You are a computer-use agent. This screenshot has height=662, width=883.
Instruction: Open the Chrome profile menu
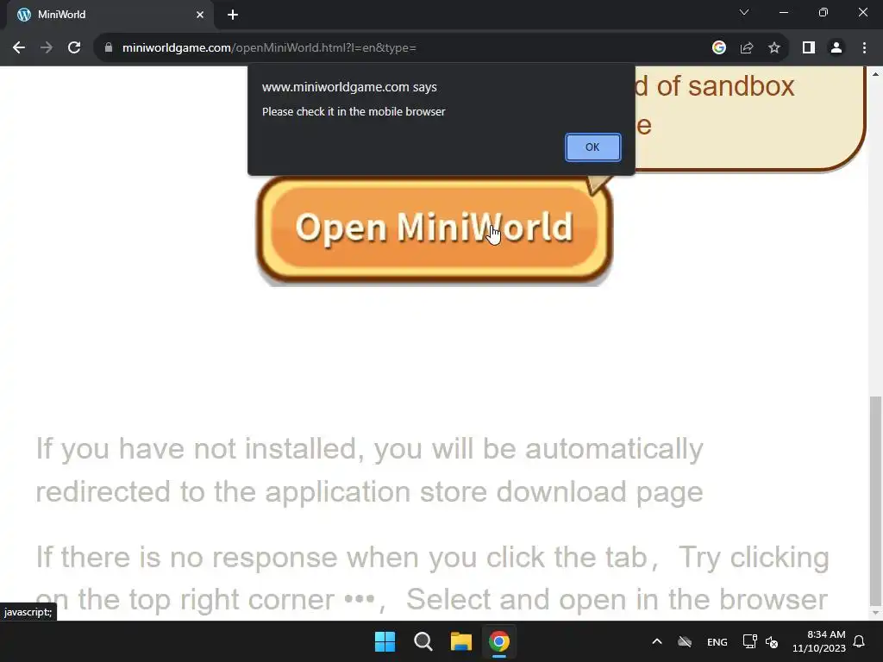(836, 48)
